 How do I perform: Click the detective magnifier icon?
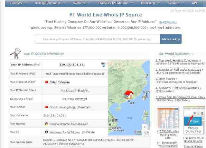click(15, 53)
